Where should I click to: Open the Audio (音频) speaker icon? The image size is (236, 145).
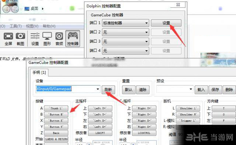pyautogui.click(x=59, y=39)
